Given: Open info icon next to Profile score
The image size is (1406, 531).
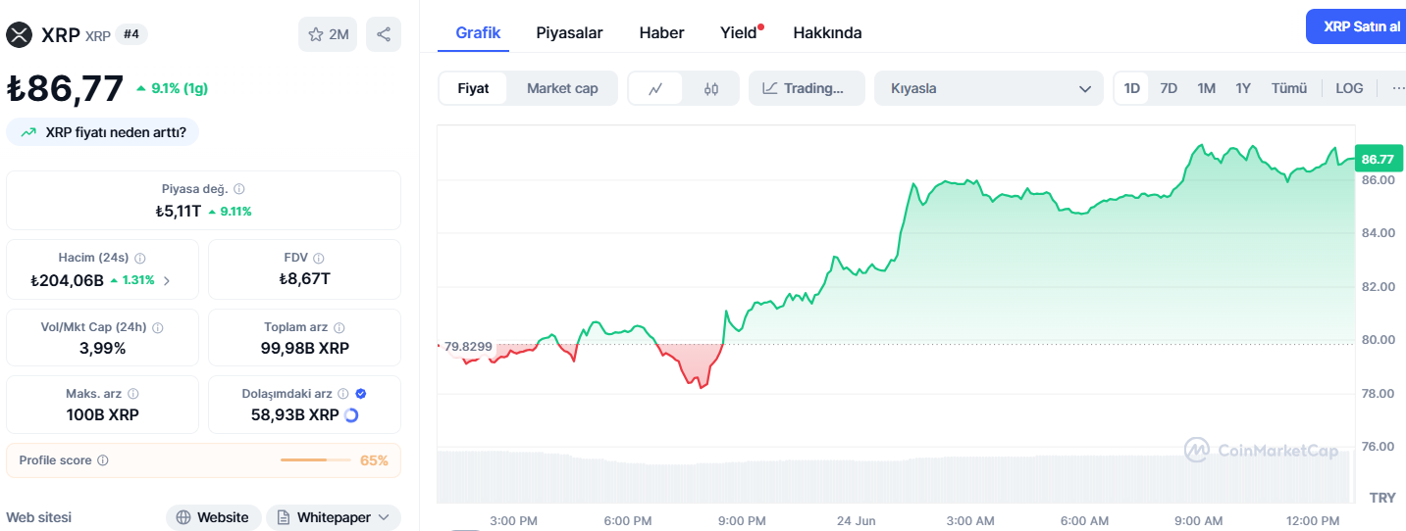Looking at the screenshot, I should 103,460.
